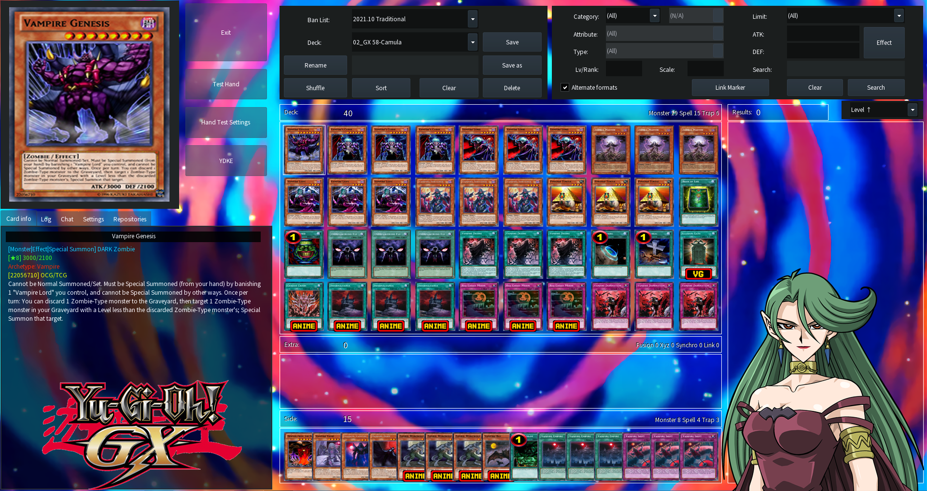Choose the leftmost Infernalvania anime card
Image resolution: width=927 pixels, height=491 pixels.
click(x=348, y=306)
